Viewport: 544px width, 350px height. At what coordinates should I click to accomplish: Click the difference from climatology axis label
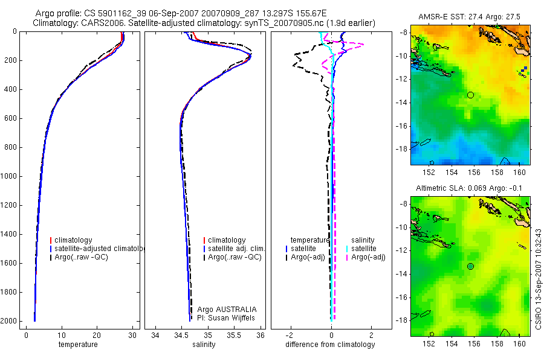coord(330,345)
